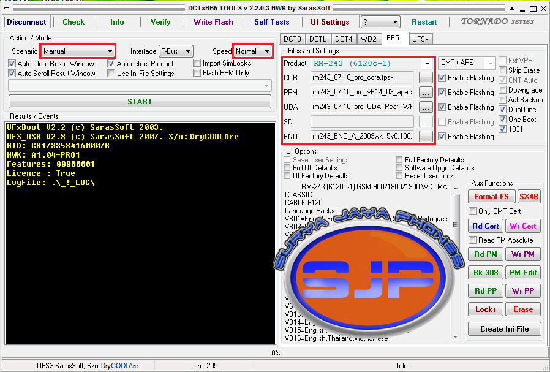Click the 0% progress bar
The image size is (550, 372).
pyautogui.click(x=275, y=353)
